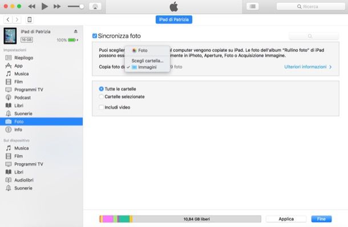
Task: Open App settings in the sidebar
Action: click(41, 66)
